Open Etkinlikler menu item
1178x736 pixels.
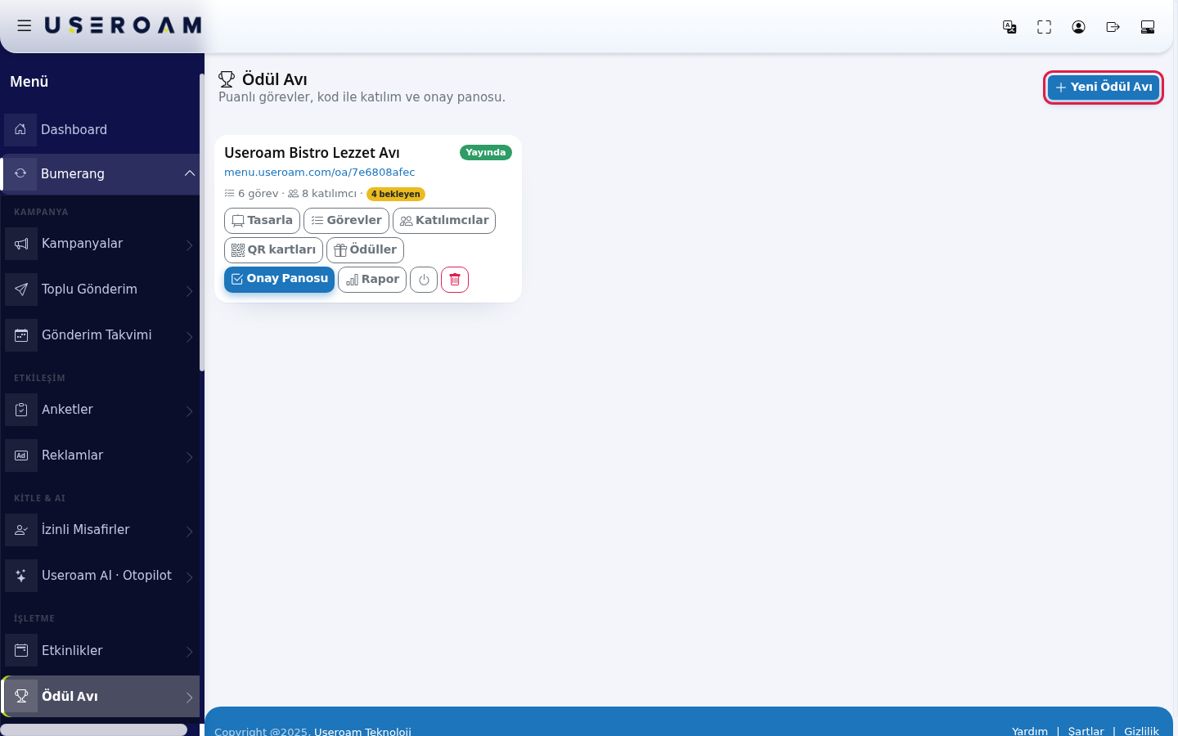pos(100,651)
